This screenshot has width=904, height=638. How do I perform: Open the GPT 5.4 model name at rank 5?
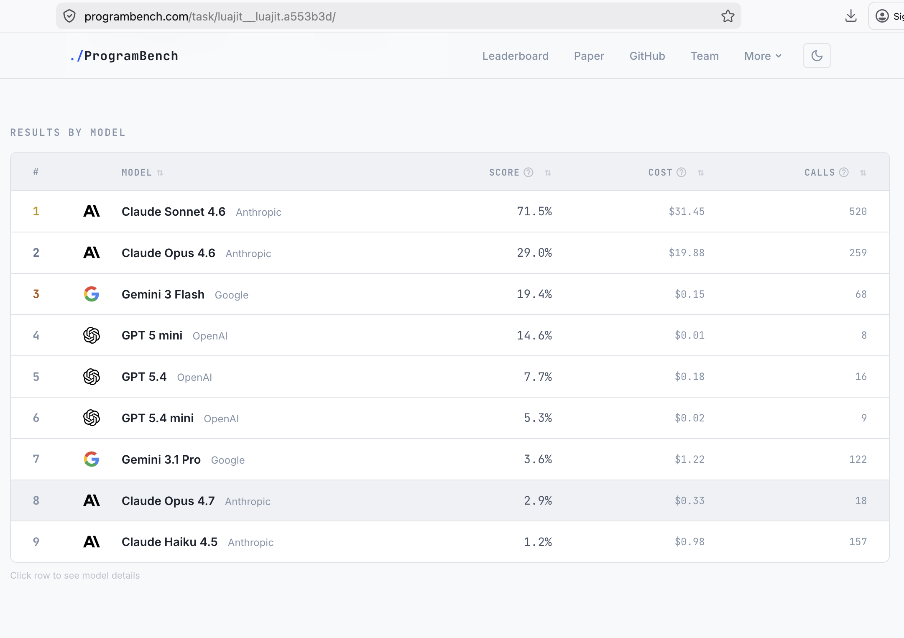tap(144, 377)
